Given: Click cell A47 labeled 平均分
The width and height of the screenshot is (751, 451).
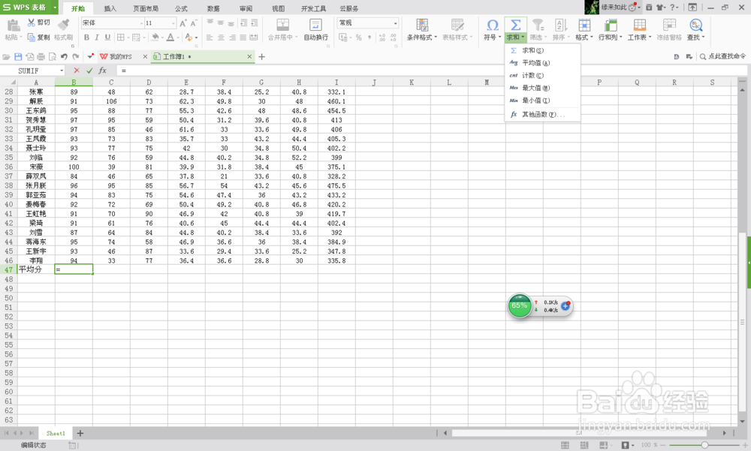Looking at the screenshot, I should [36, 269].
